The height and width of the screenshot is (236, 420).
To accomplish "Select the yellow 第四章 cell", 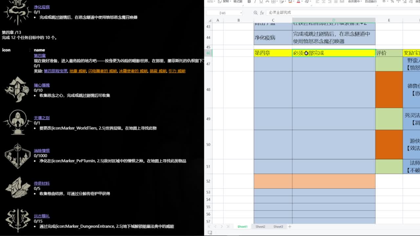I will click(273, 53).
